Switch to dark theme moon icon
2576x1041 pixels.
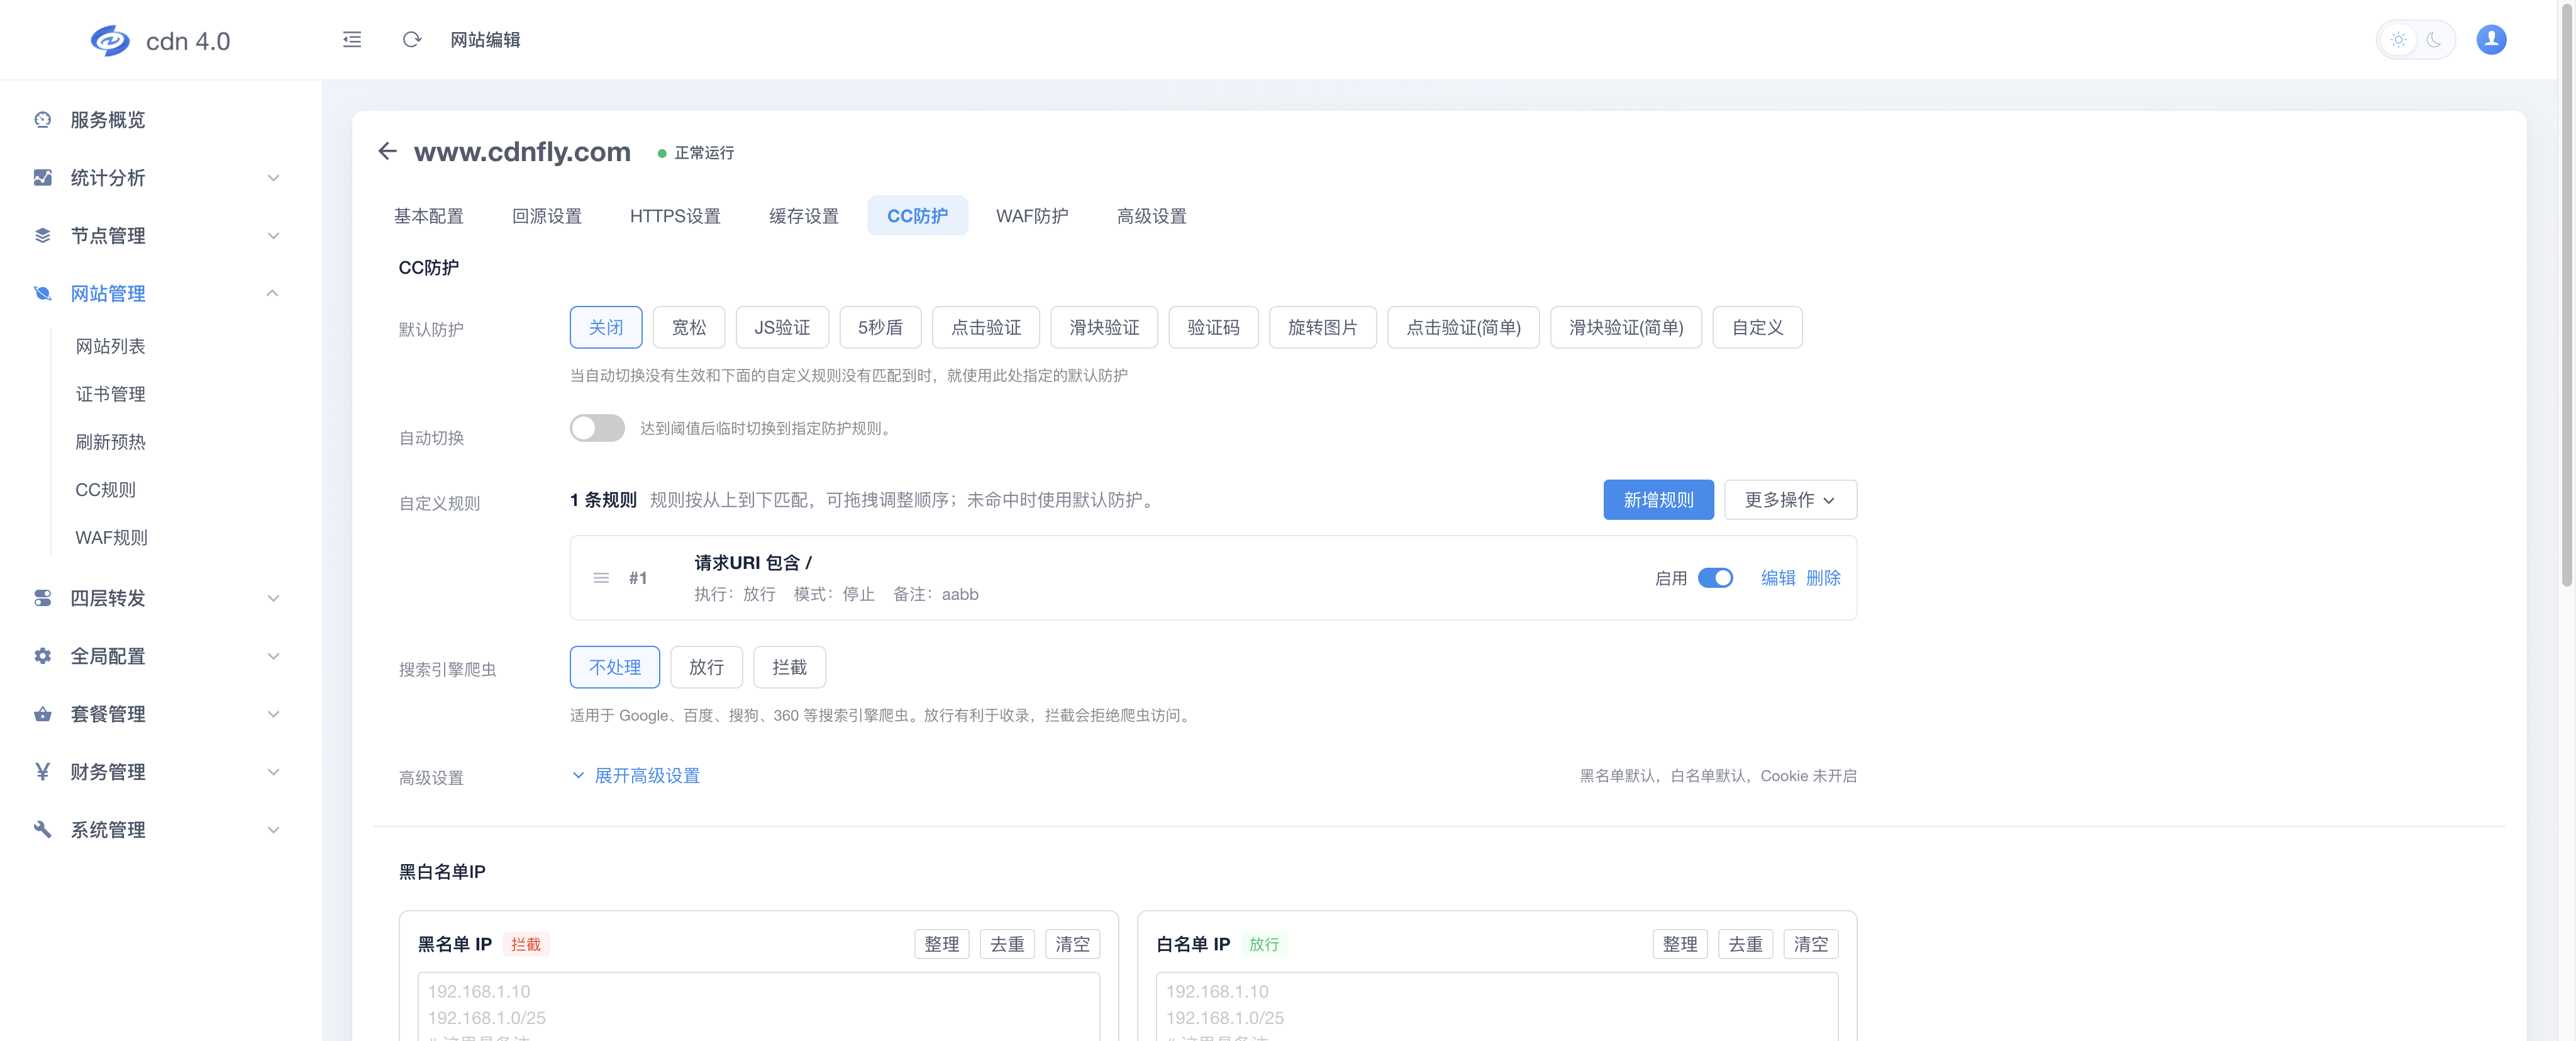pyautogui.click(x=2434, y=40)
